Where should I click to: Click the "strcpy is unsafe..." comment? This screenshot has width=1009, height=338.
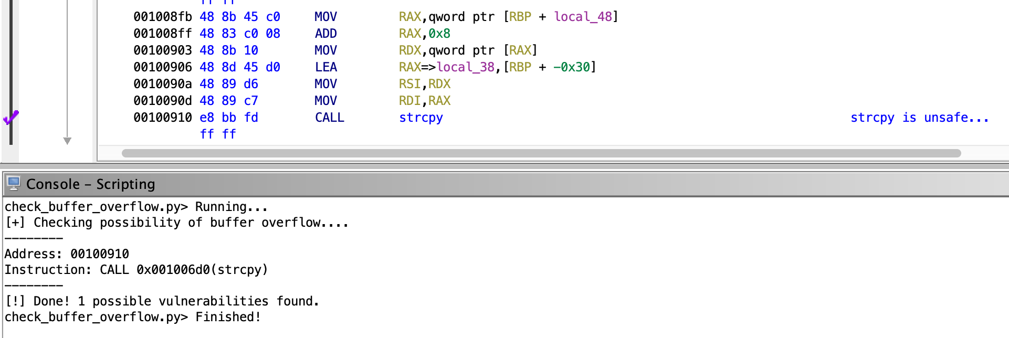pyautogui.click(x=919, y=118)
